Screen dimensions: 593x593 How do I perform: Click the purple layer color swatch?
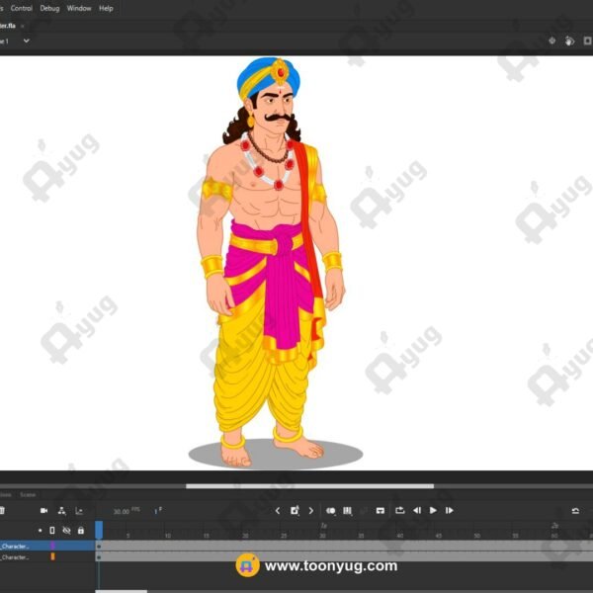click(x=52, y=546)
